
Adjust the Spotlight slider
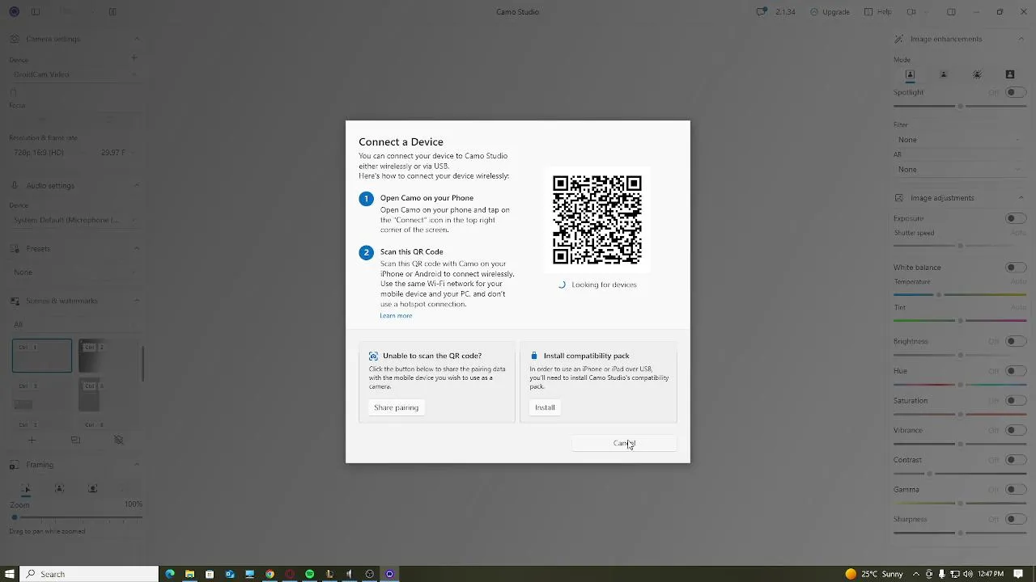click(960, 106)
